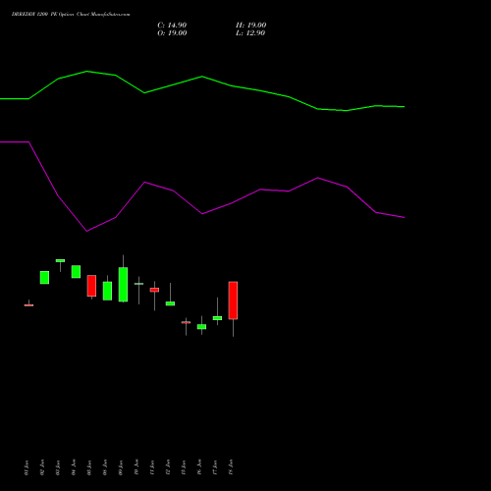The width and height of the screenshot is (491, 491).
Task: Click the '11 Jun' date axis label
Action: (x=152, y=467)
